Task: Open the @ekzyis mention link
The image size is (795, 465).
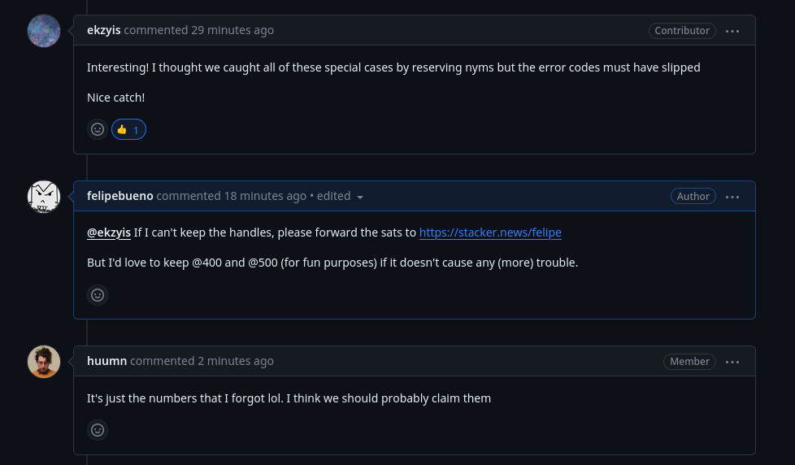Action: click(109, 232)
